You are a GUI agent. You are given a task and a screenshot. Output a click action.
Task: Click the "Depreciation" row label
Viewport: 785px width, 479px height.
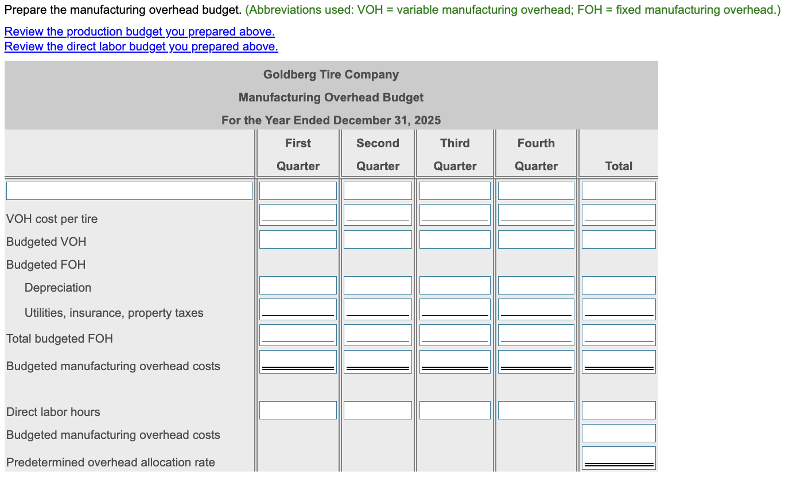coord(58,288)
